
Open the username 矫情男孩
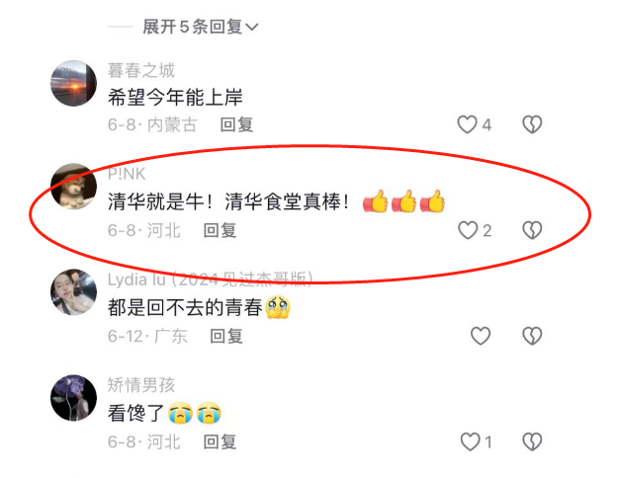[x=141, y=385]
